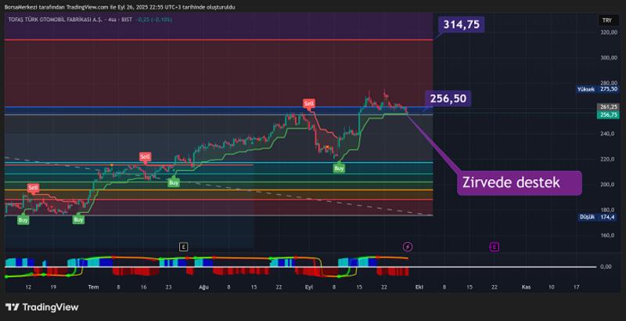Click the 240,0 price axis value

pos(609,134)
